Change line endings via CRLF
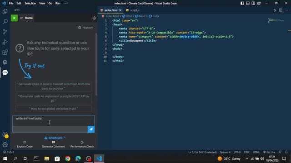The height and width of the screenshot is (163, 291). click(x=246, y=152)
